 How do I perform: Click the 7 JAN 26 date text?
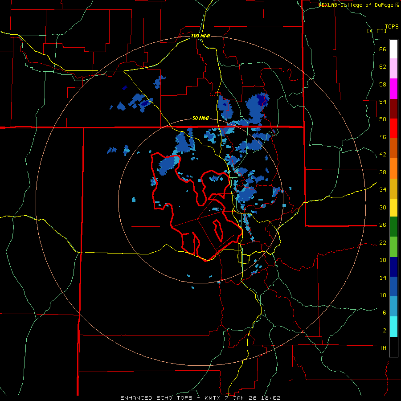241,398
